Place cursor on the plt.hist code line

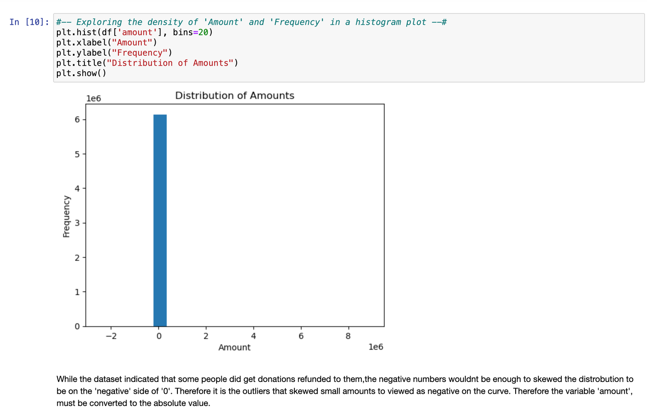134,33
